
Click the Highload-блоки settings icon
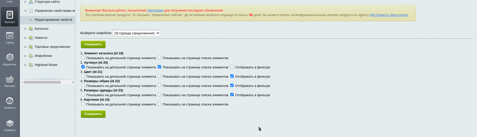tap(31, 65)
